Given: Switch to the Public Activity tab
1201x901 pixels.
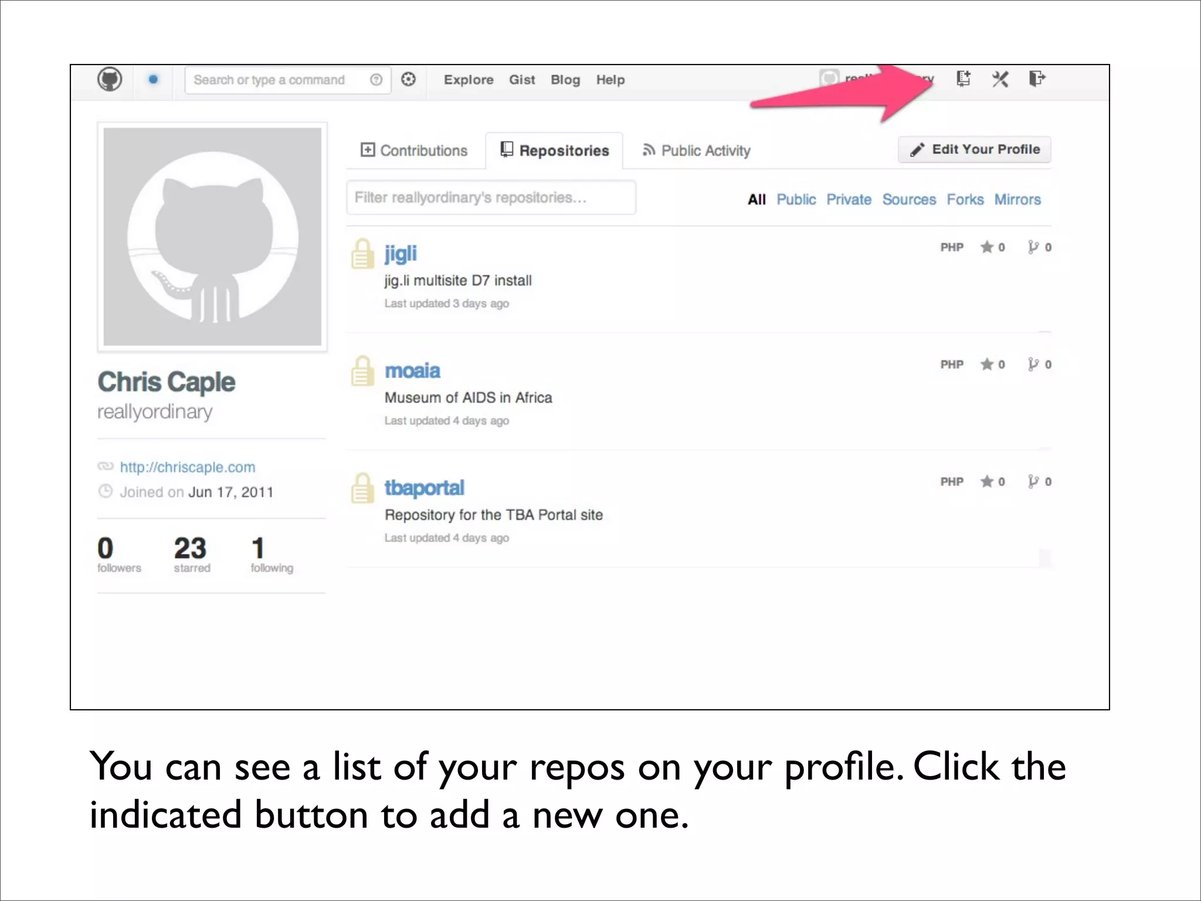Looking at the screenshot, I should tap(697, 151).
